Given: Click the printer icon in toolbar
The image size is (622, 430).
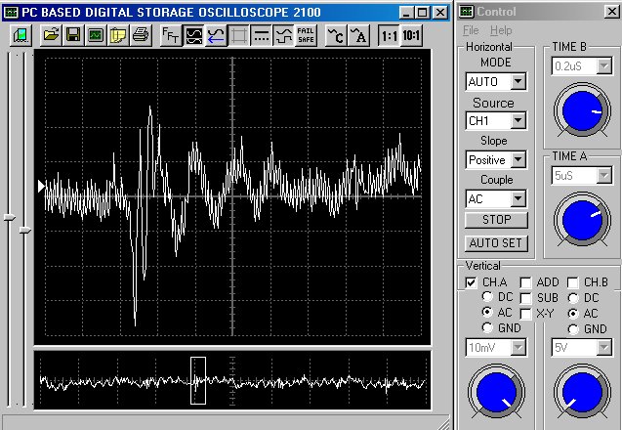Looking at the screenshot, I should [x=140, y=35].
